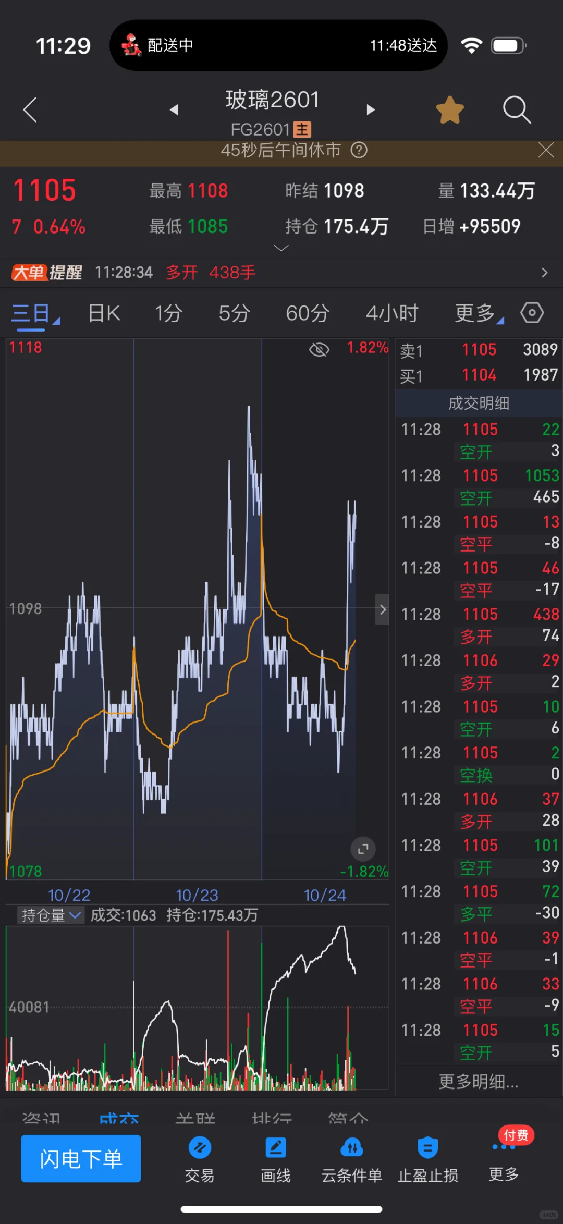Open chart settings hexagon icon
The height and width of the screenshot is (1224, 563).
[532, 313]
